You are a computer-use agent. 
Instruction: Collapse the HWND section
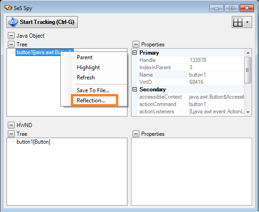click(11, 125)
